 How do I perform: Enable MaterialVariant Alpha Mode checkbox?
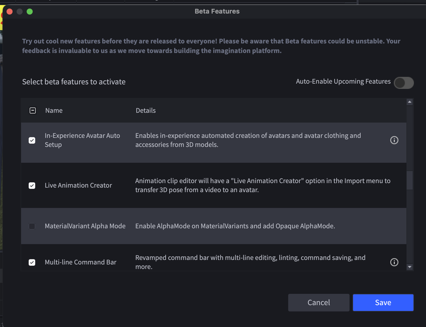point(32,226)
